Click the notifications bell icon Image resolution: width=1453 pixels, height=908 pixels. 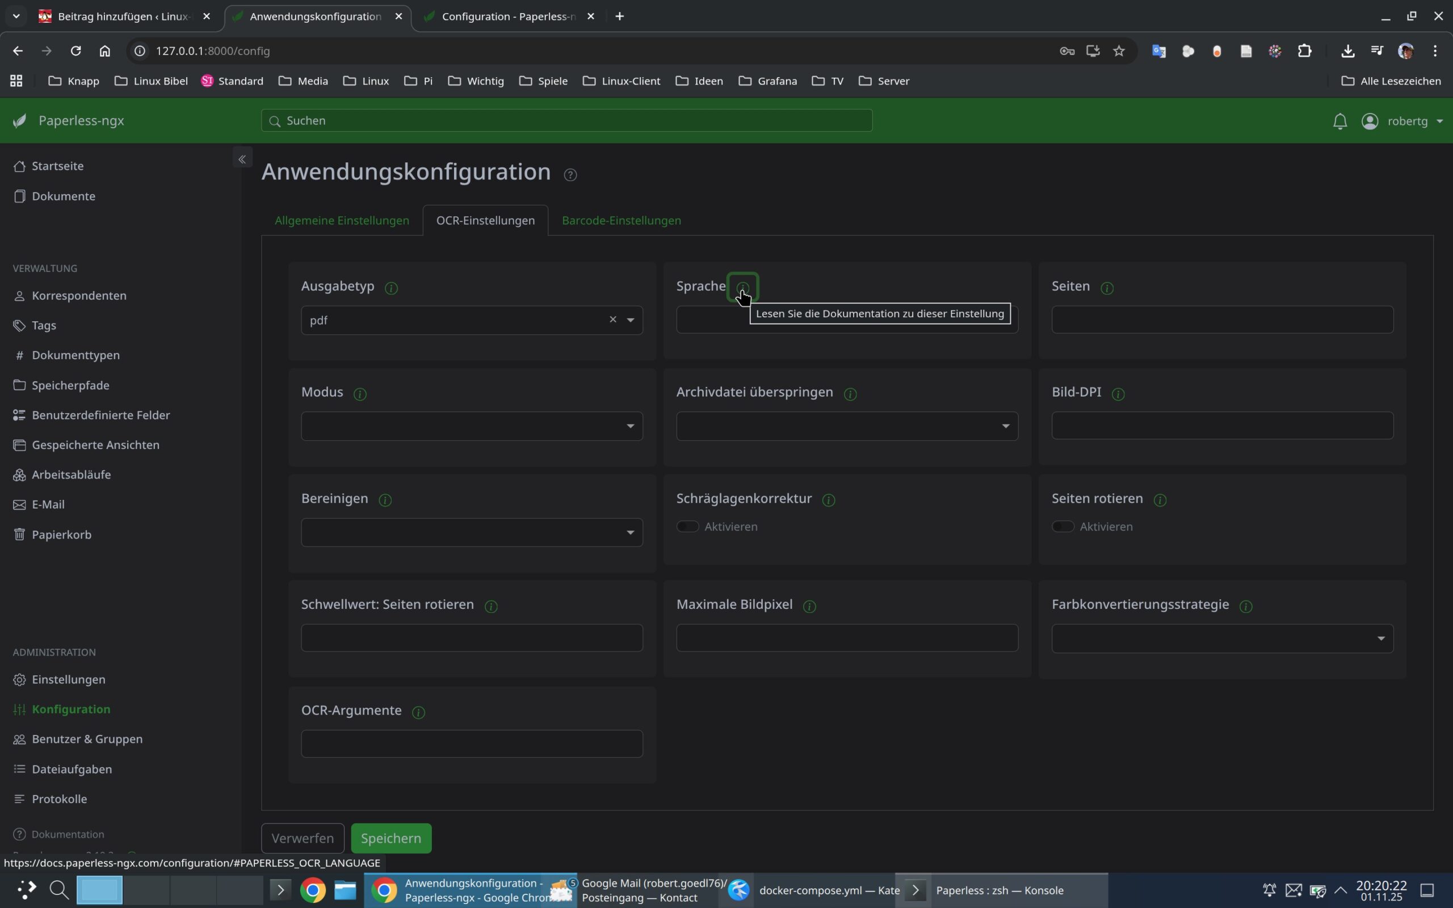pyautogui.click(x=1339, y=121)
